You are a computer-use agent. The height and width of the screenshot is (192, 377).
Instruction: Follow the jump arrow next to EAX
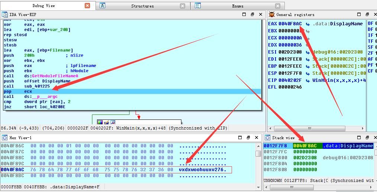308,24
